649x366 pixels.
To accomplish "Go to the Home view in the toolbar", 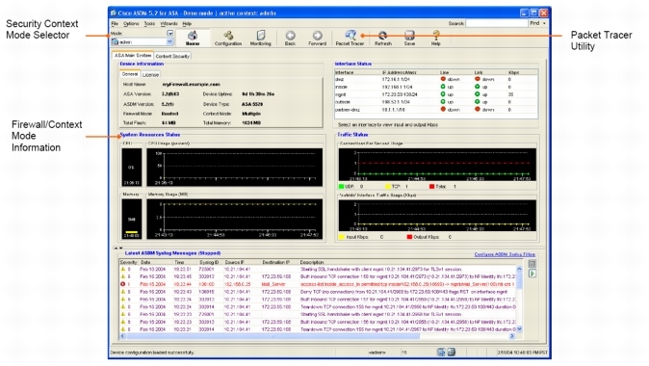I will click(193, 39).
